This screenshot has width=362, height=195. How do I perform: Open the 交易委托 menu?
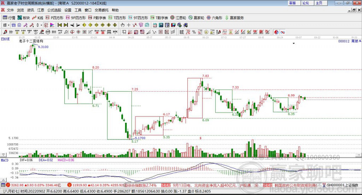101,10
